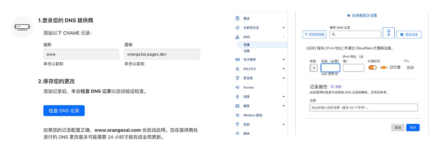Click the orange Cloudflare cloud proxy icon
441x158 pixels.
point(384,67)
